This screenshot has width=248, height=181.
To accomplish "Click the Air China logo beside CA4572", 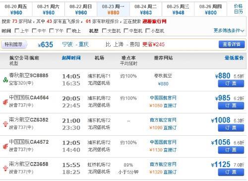I will point(5,146).
